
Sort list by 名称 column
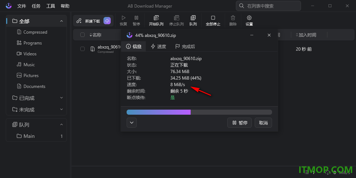[x=96, y=35]
